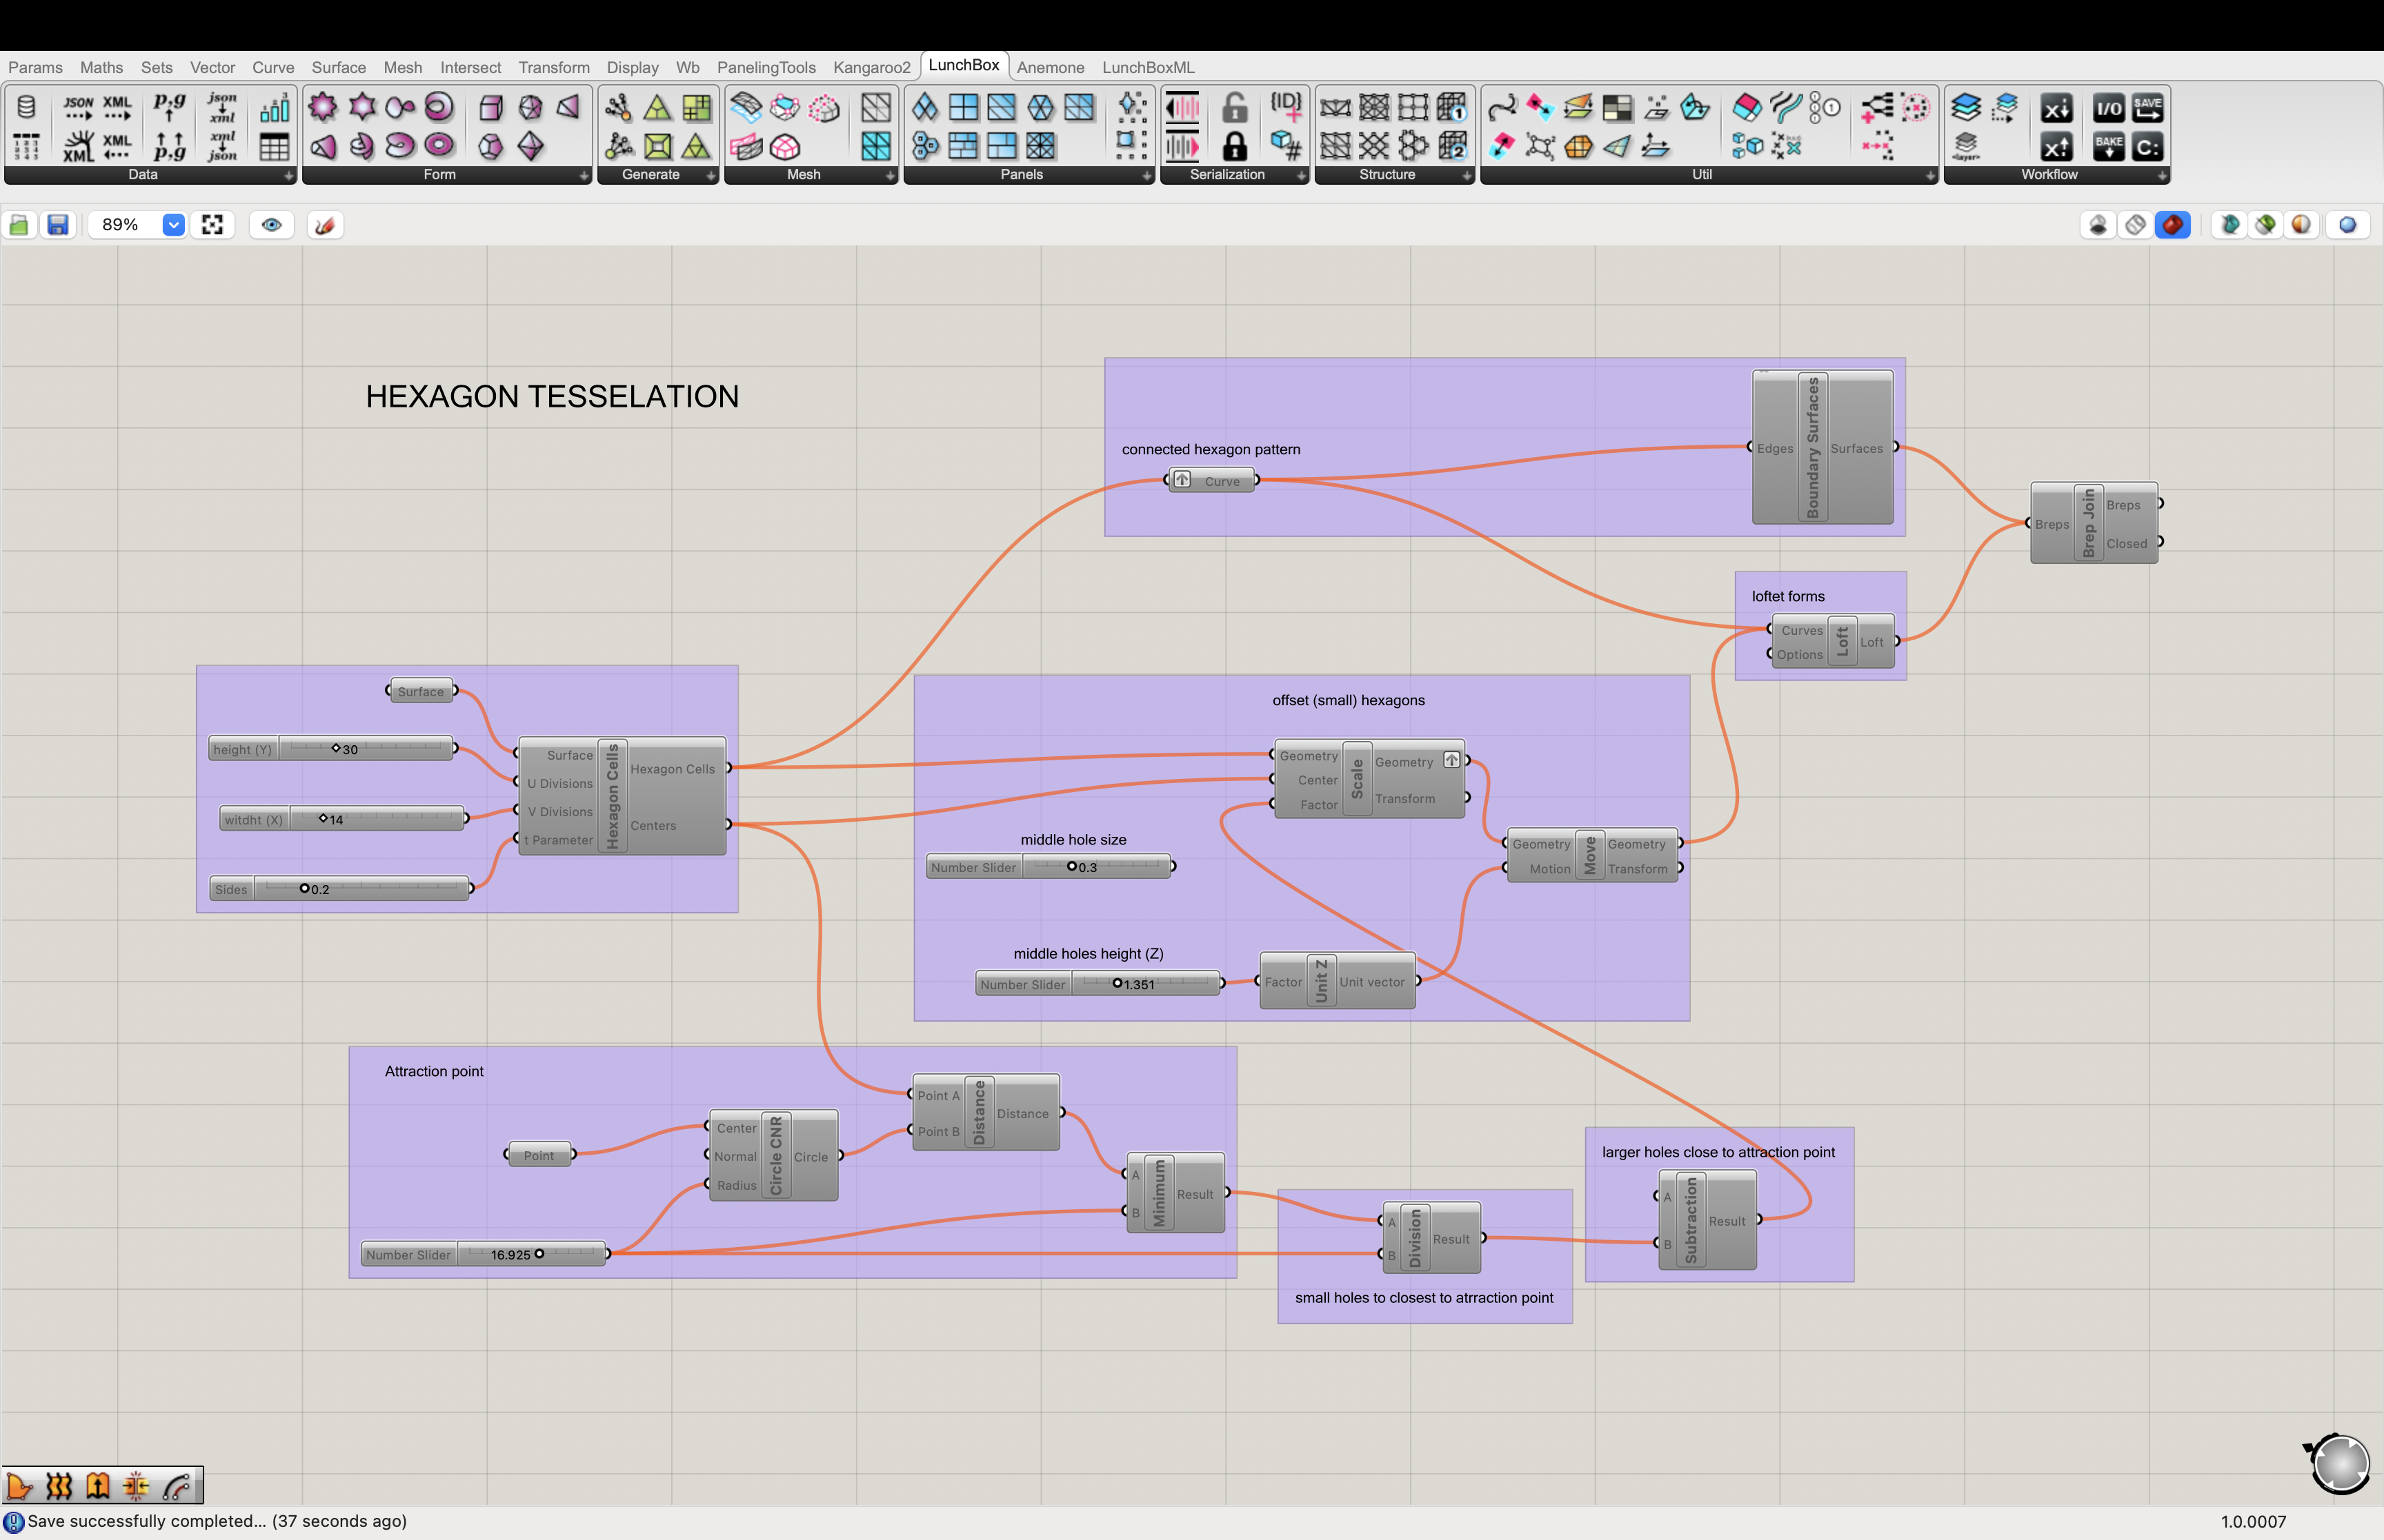
Task: Toggle the preview eye button
Action: point(271,225)
